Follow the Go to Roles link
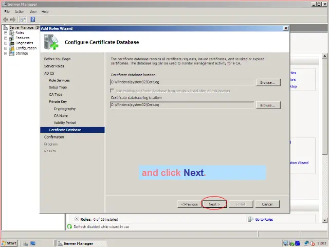This screenshot has height=247, width=329. click(x=264, y=219)
